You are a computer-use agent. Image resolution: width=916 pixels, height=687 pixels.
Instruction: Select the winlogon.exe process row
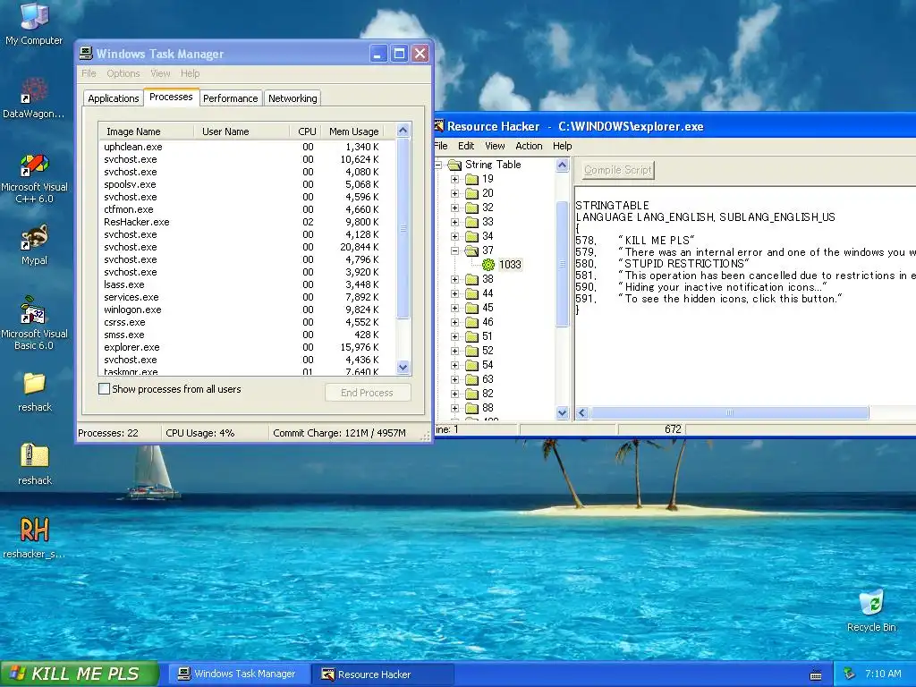click(247, 310)
